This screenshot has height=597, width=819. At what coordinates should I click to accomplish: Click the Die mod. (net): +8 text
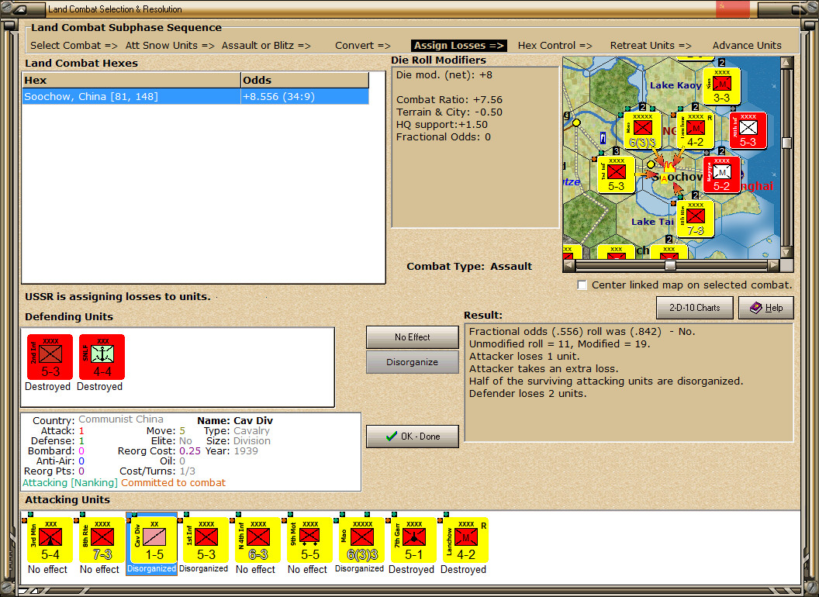444,74
